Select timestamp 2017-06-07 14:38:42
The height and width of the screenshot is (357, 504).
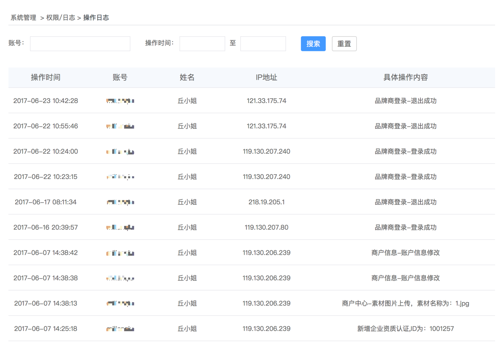point(46,253)
